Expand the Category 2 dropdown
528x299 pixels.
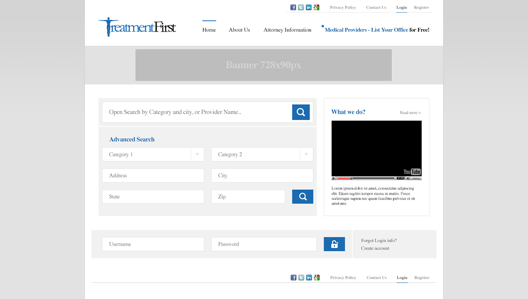[x=306, y=154]
